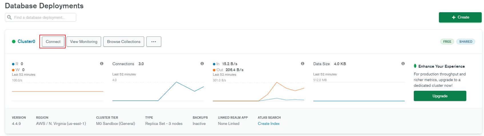Click the Connections line chart
484x136 pixels.
click(x=158, y=91)
